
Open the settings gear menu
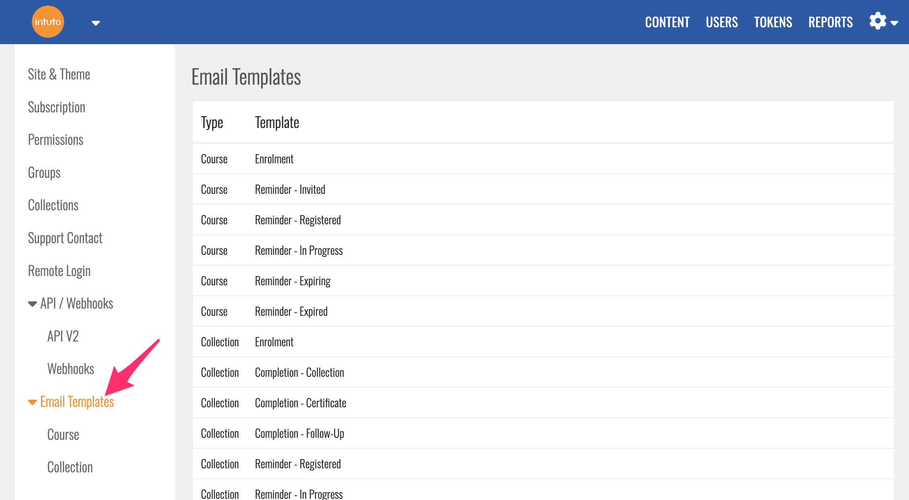878,21
